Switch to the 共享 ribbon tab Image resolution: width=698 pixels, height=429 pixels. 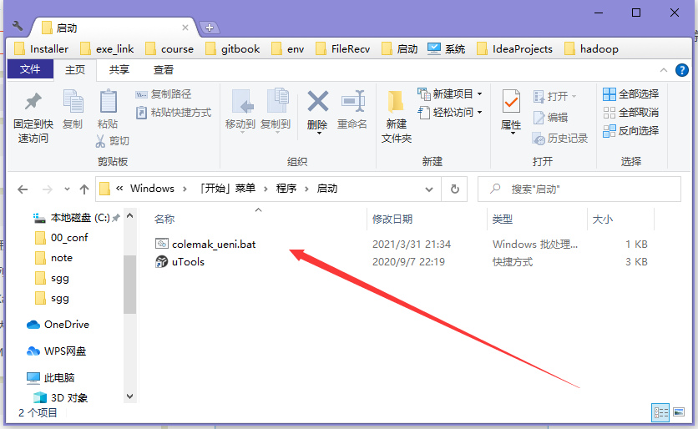pos(119,70)
